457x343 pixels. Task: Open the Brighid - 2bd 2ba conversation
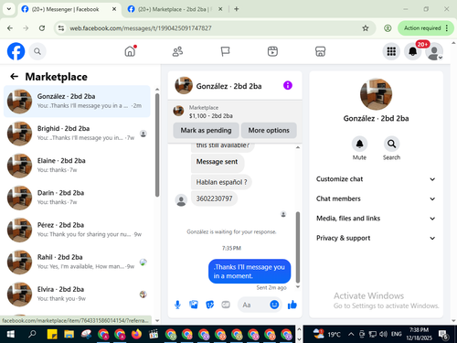click(77, 134)
